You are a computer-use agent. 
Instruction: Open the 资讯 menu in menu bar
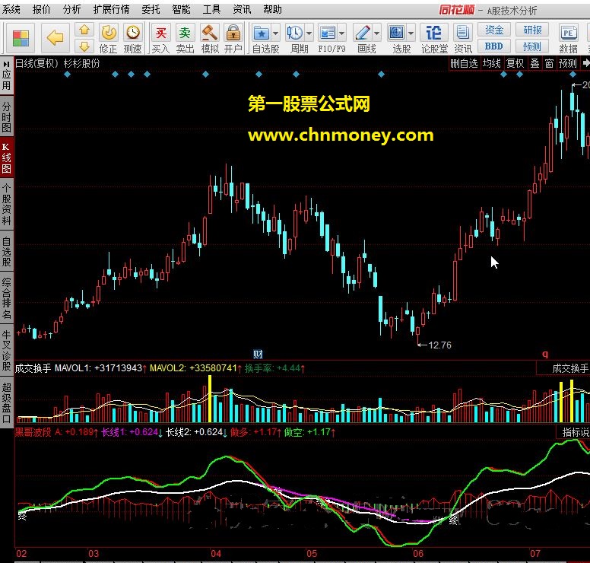[242, 9]
